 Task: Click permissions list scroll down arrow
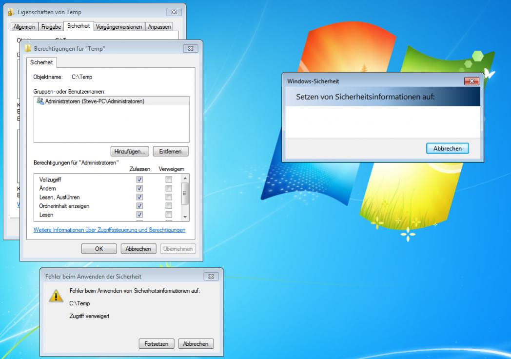click(x=185, y=217)
